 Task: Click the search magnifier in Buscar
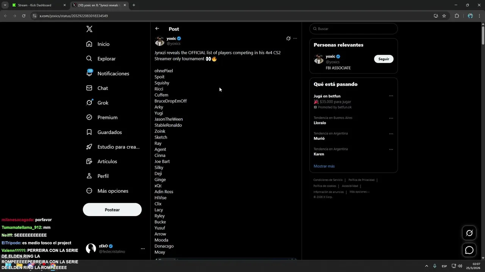pyautogui.click(x=314, y=29)
